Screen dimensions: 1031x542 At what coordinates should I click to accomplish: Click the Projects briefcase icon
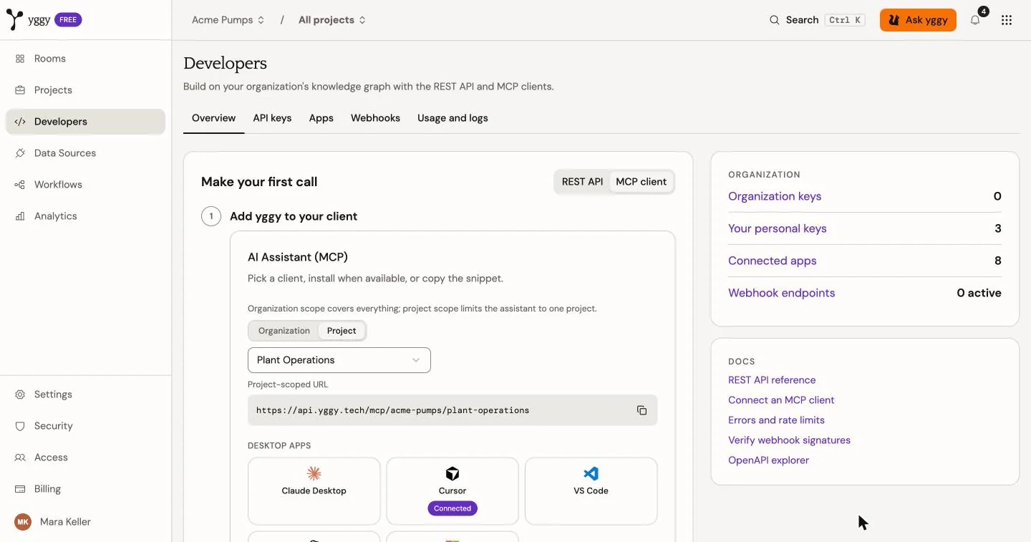pos(20,90)
